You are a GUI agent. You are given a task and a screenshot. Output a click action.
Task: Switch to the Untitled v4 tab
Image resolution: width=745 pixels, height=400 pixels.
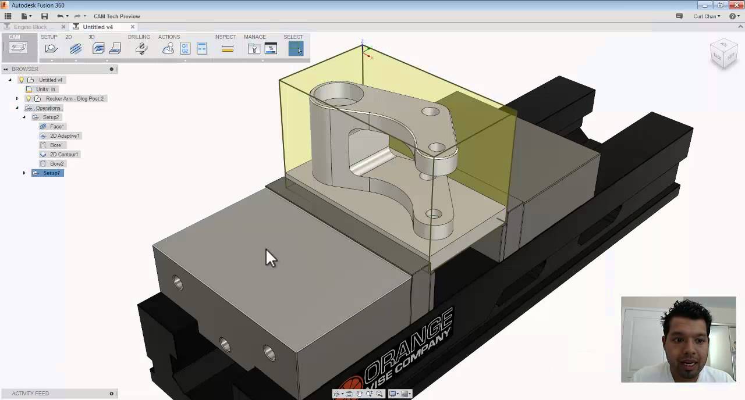coord(98,27)
